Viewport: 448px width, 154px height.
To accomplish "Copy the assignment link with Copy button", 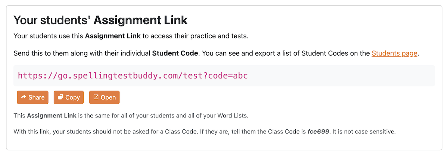I will [69, 97].
